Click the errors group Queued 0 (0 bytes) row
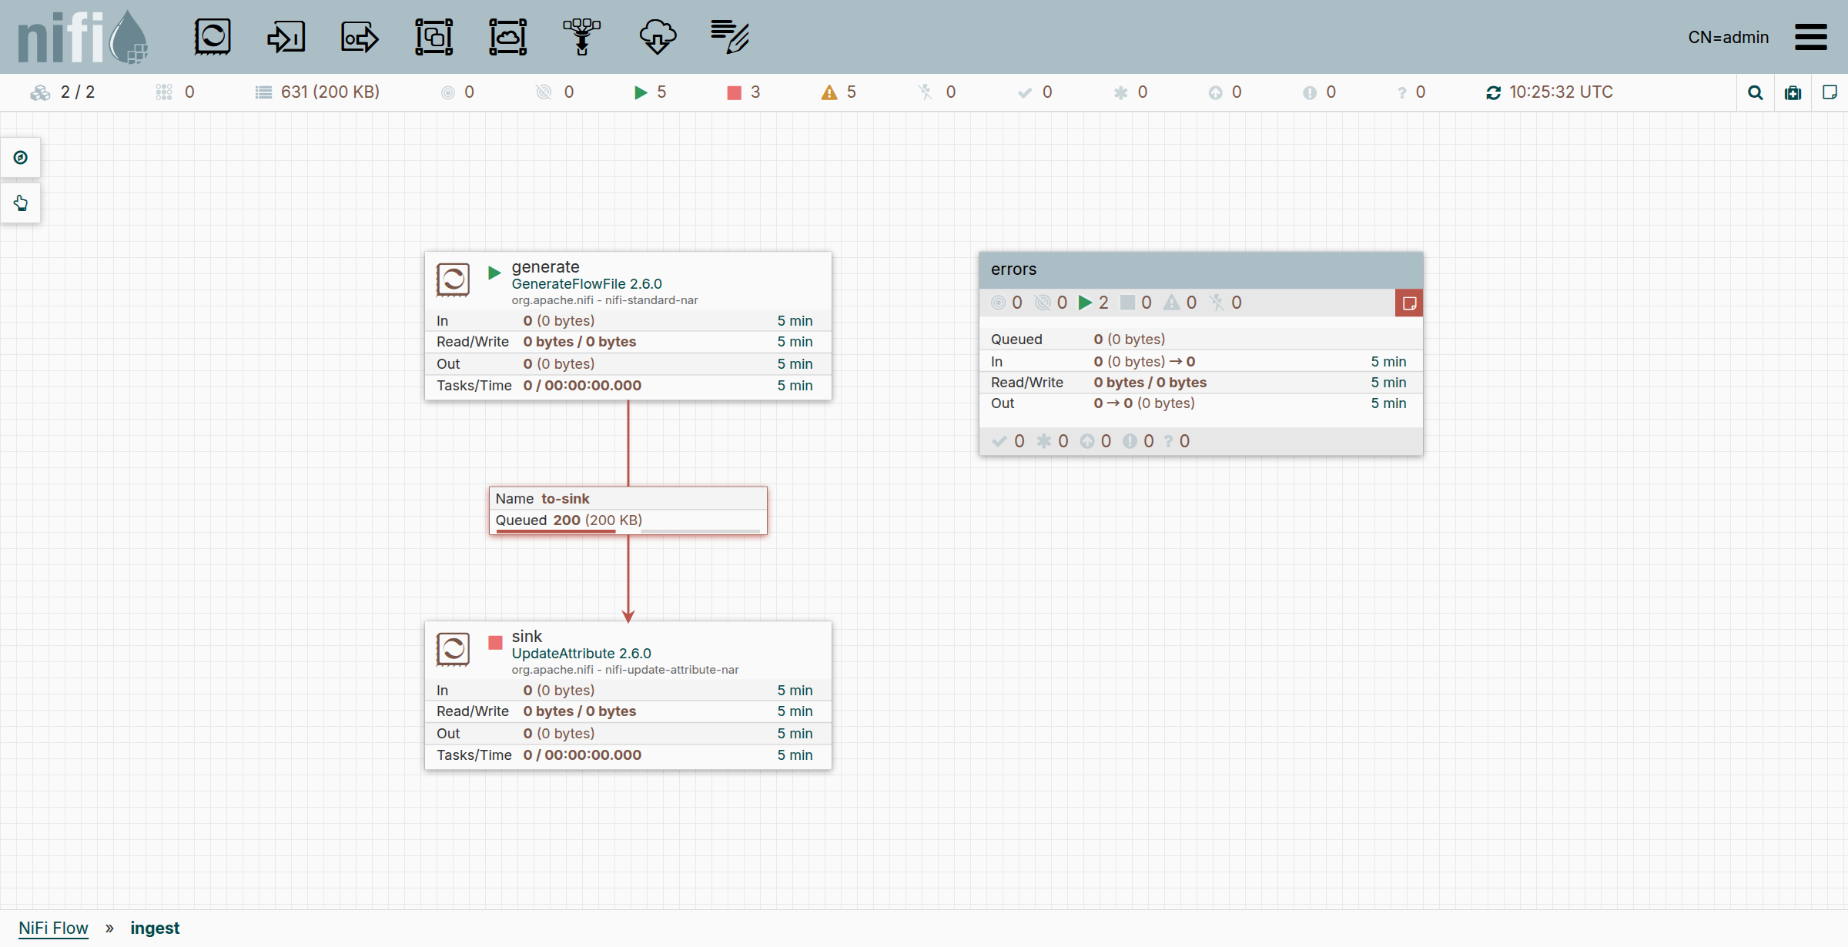 (1200, 340)
